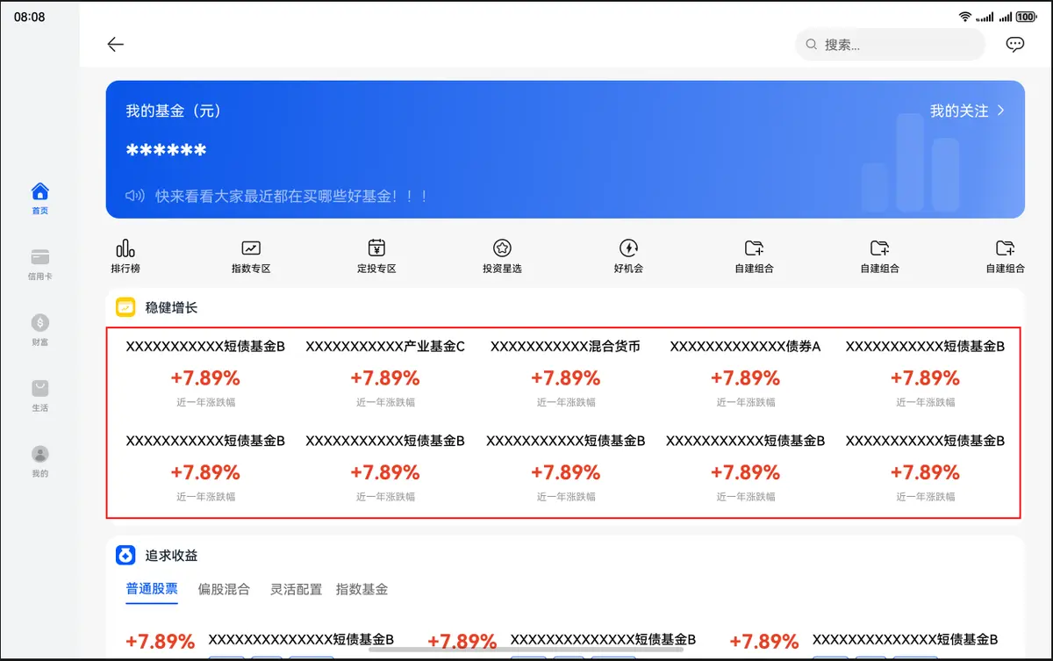Click the 追求收益 section title
This screenshot has height=661, width=1053.
point(172,556)
